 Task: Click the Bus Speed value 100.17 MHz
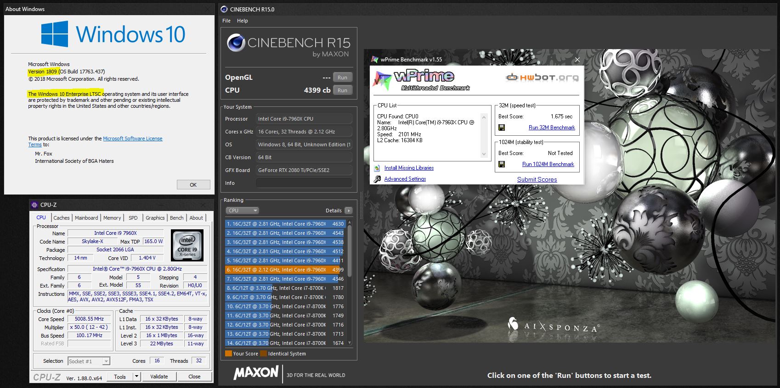tap(90, 335)
